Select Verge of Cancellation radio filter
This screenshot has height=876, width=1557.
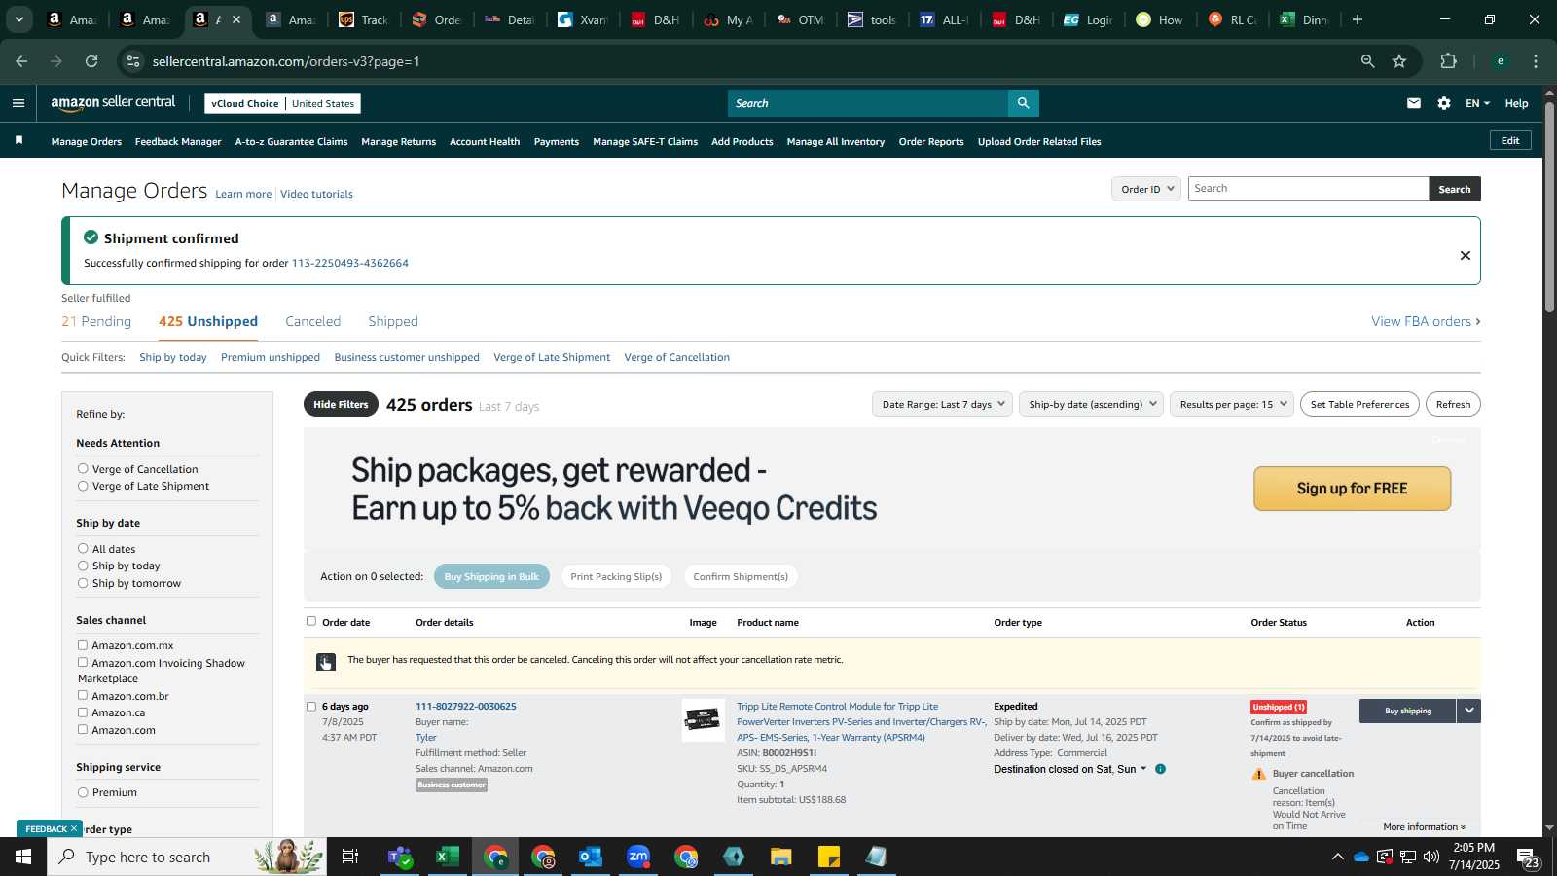pos(83,469)
